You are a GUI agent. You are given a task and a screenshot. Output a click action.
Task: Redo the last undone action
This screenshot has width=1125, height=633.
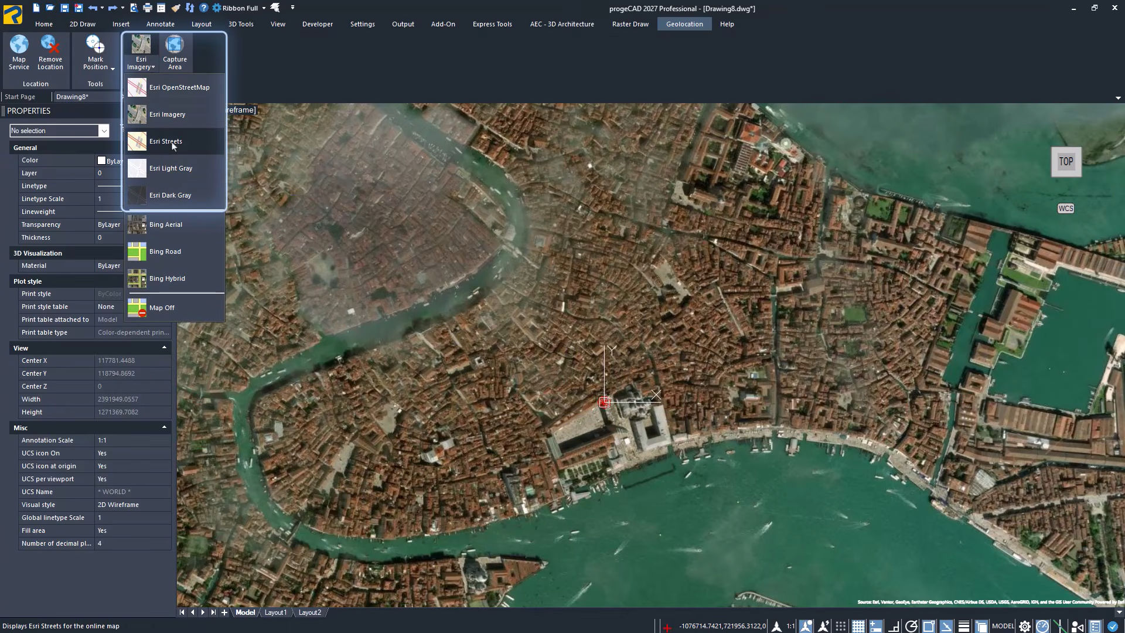coord(112,8)
